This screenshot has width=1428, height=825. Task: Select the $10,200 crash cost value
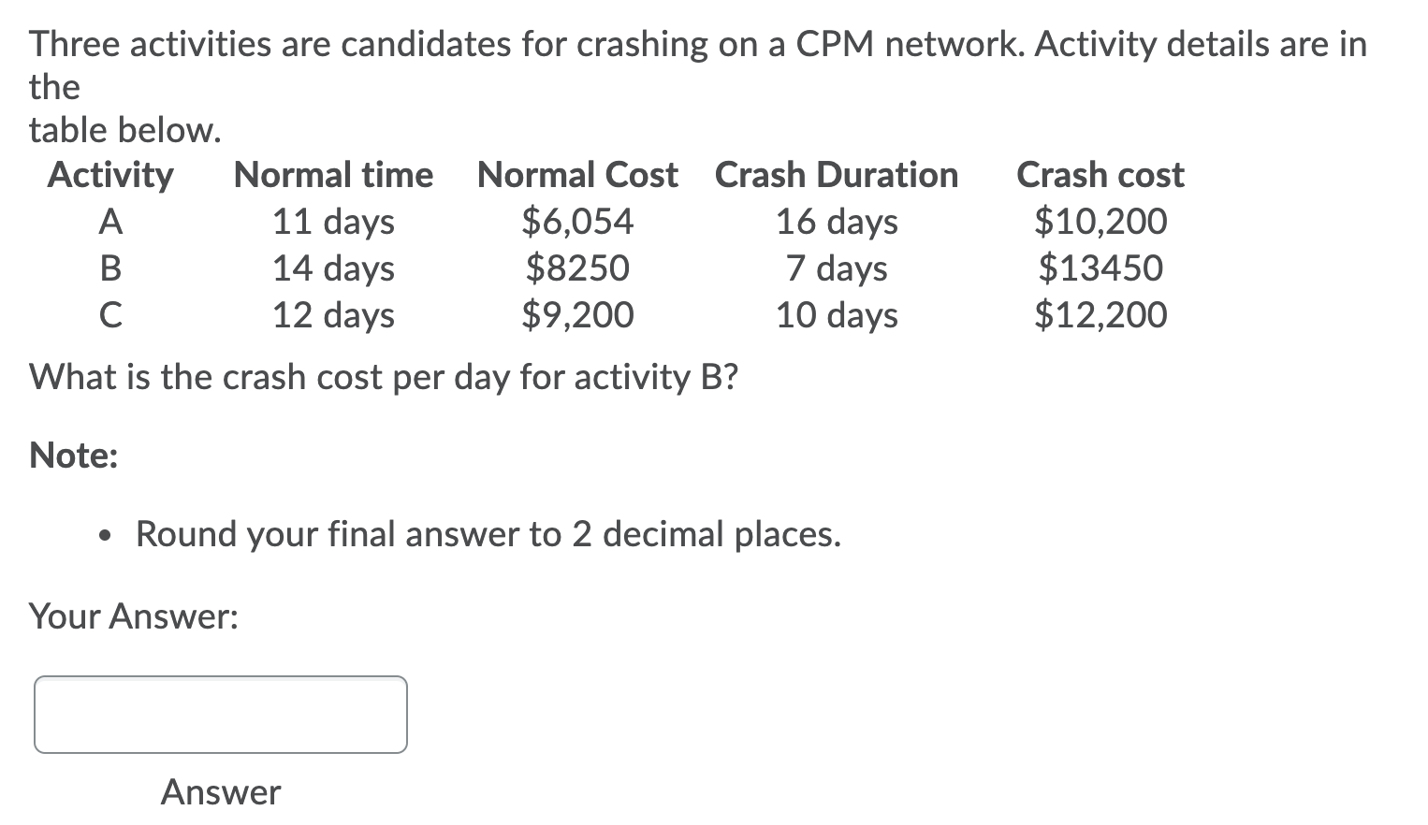coord(1100,222)
